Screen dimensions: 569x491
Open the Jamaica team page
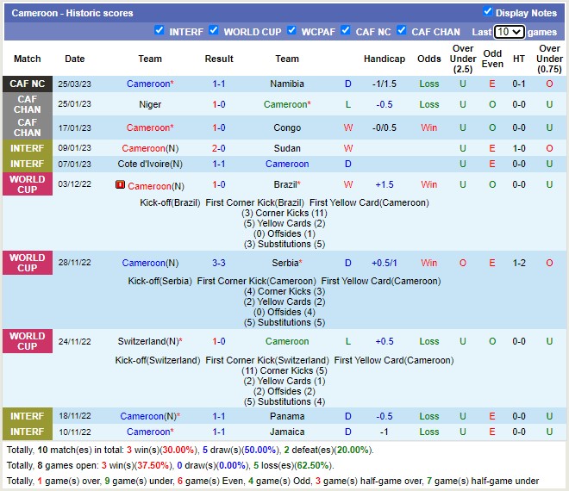pyautogui.click(x=287, y=432)
